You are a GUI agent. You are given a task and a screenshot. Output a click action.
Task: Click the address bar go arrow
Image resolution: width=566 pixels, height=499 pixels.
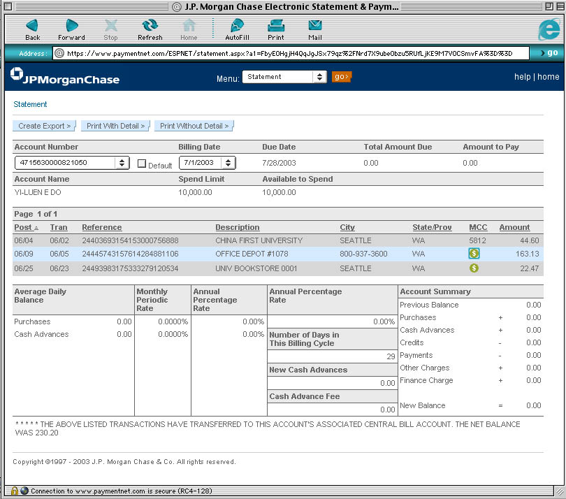(x=549, y=52)
